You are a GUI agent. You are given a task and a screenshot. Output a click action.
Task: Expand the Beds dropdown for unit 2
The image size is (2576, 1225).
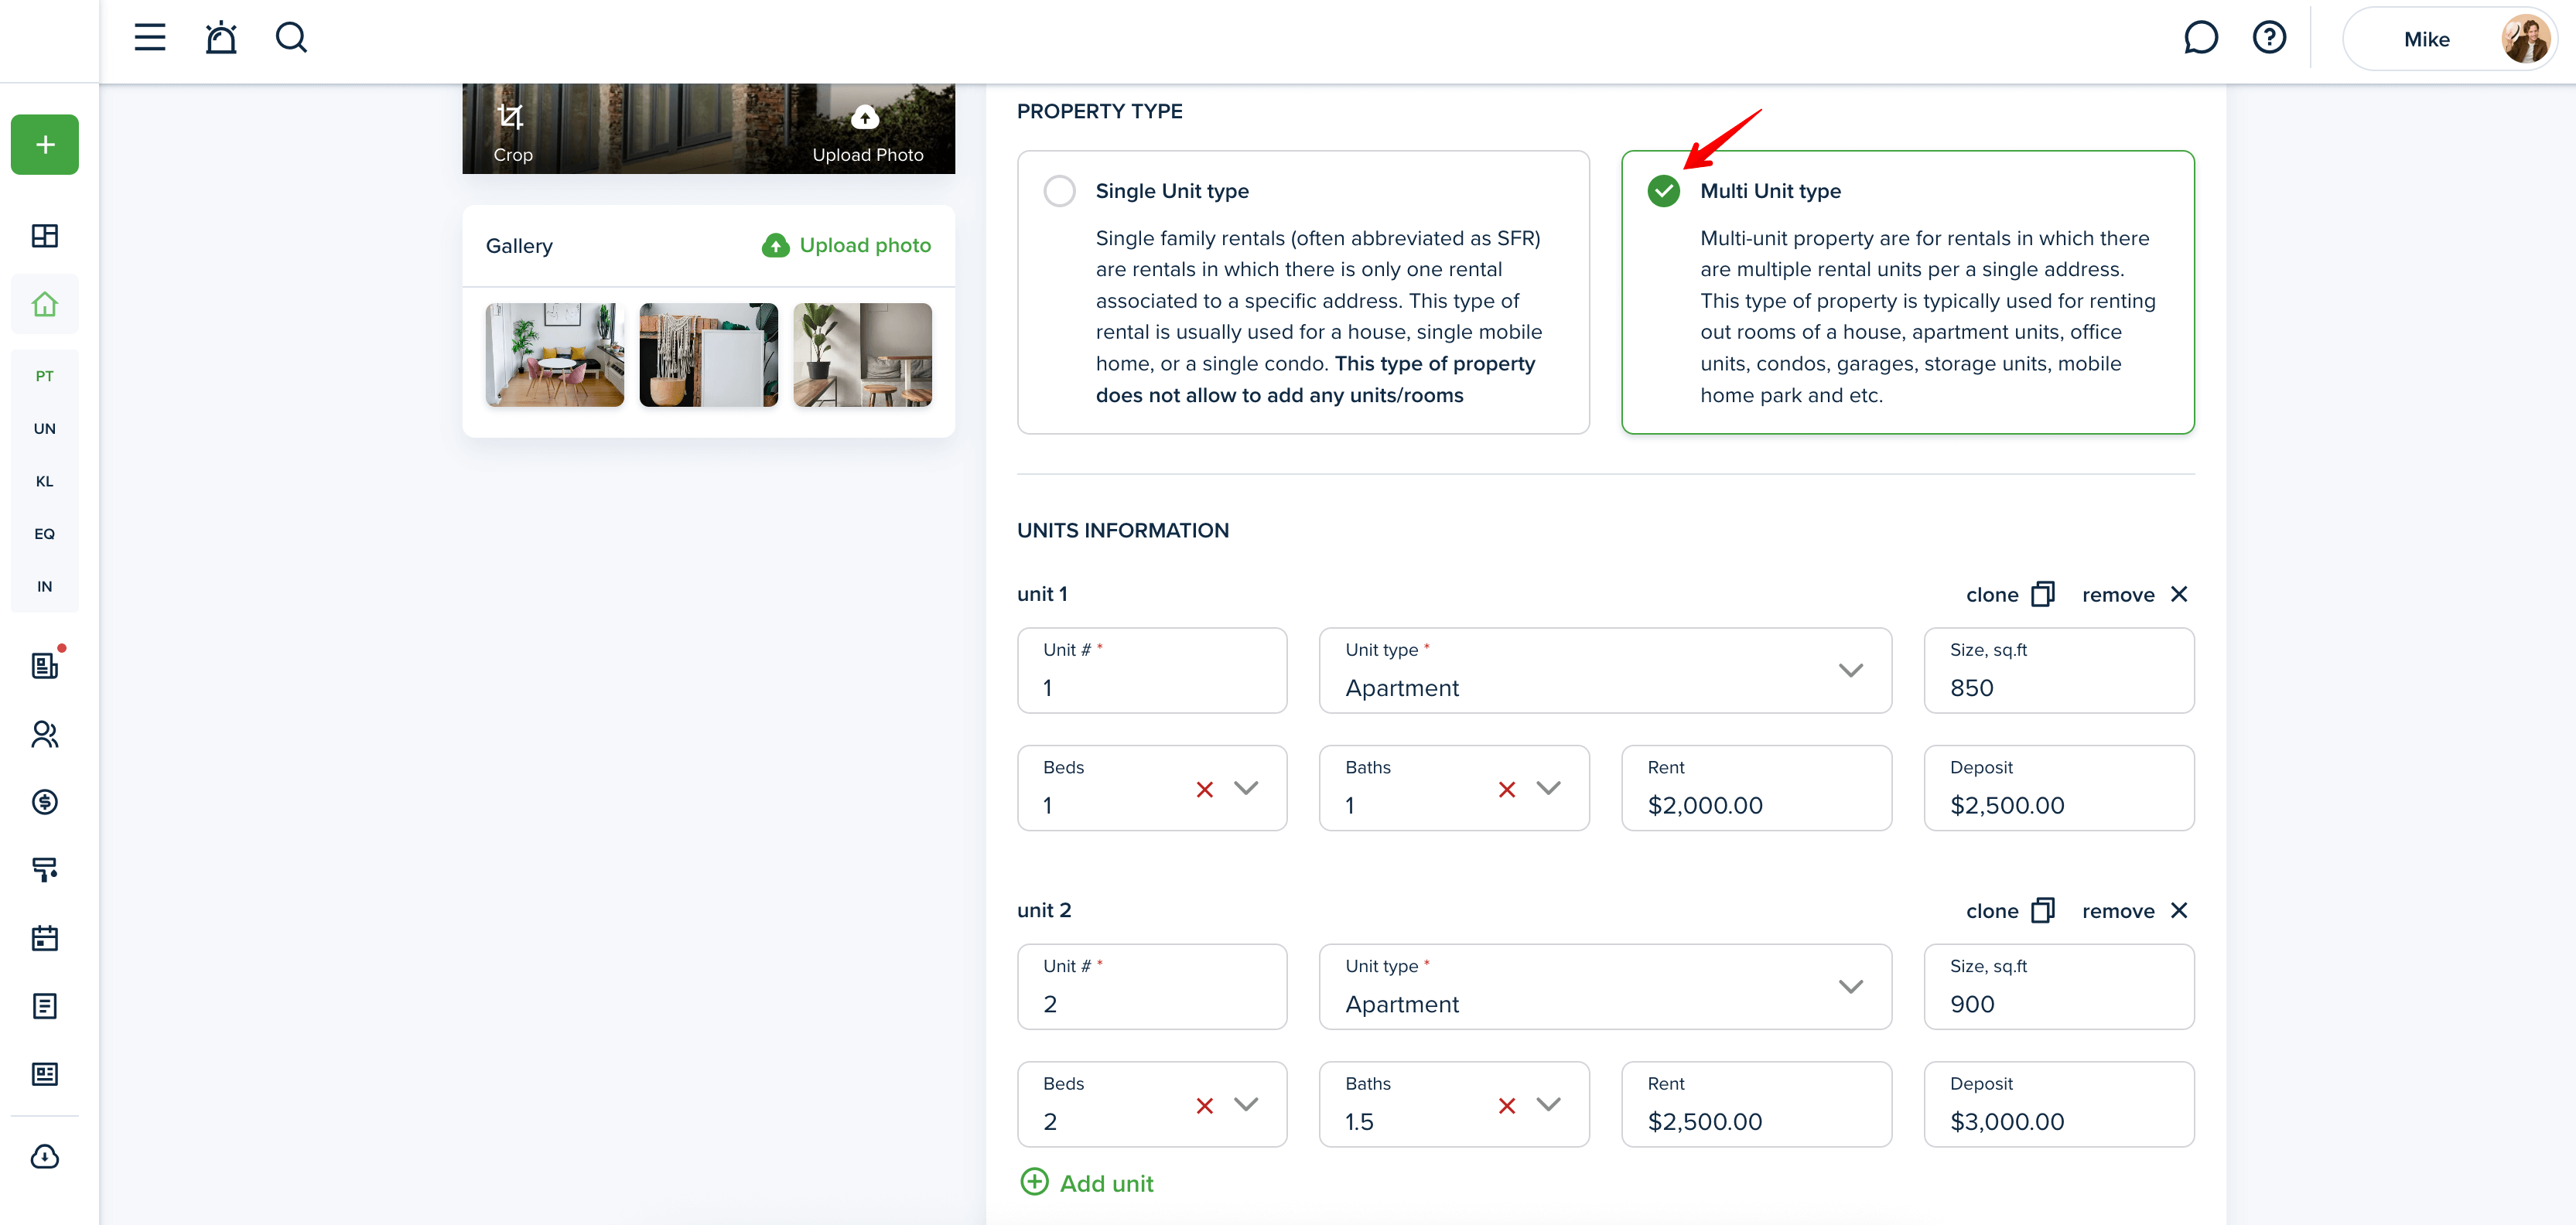(x=1246, y=1104)
